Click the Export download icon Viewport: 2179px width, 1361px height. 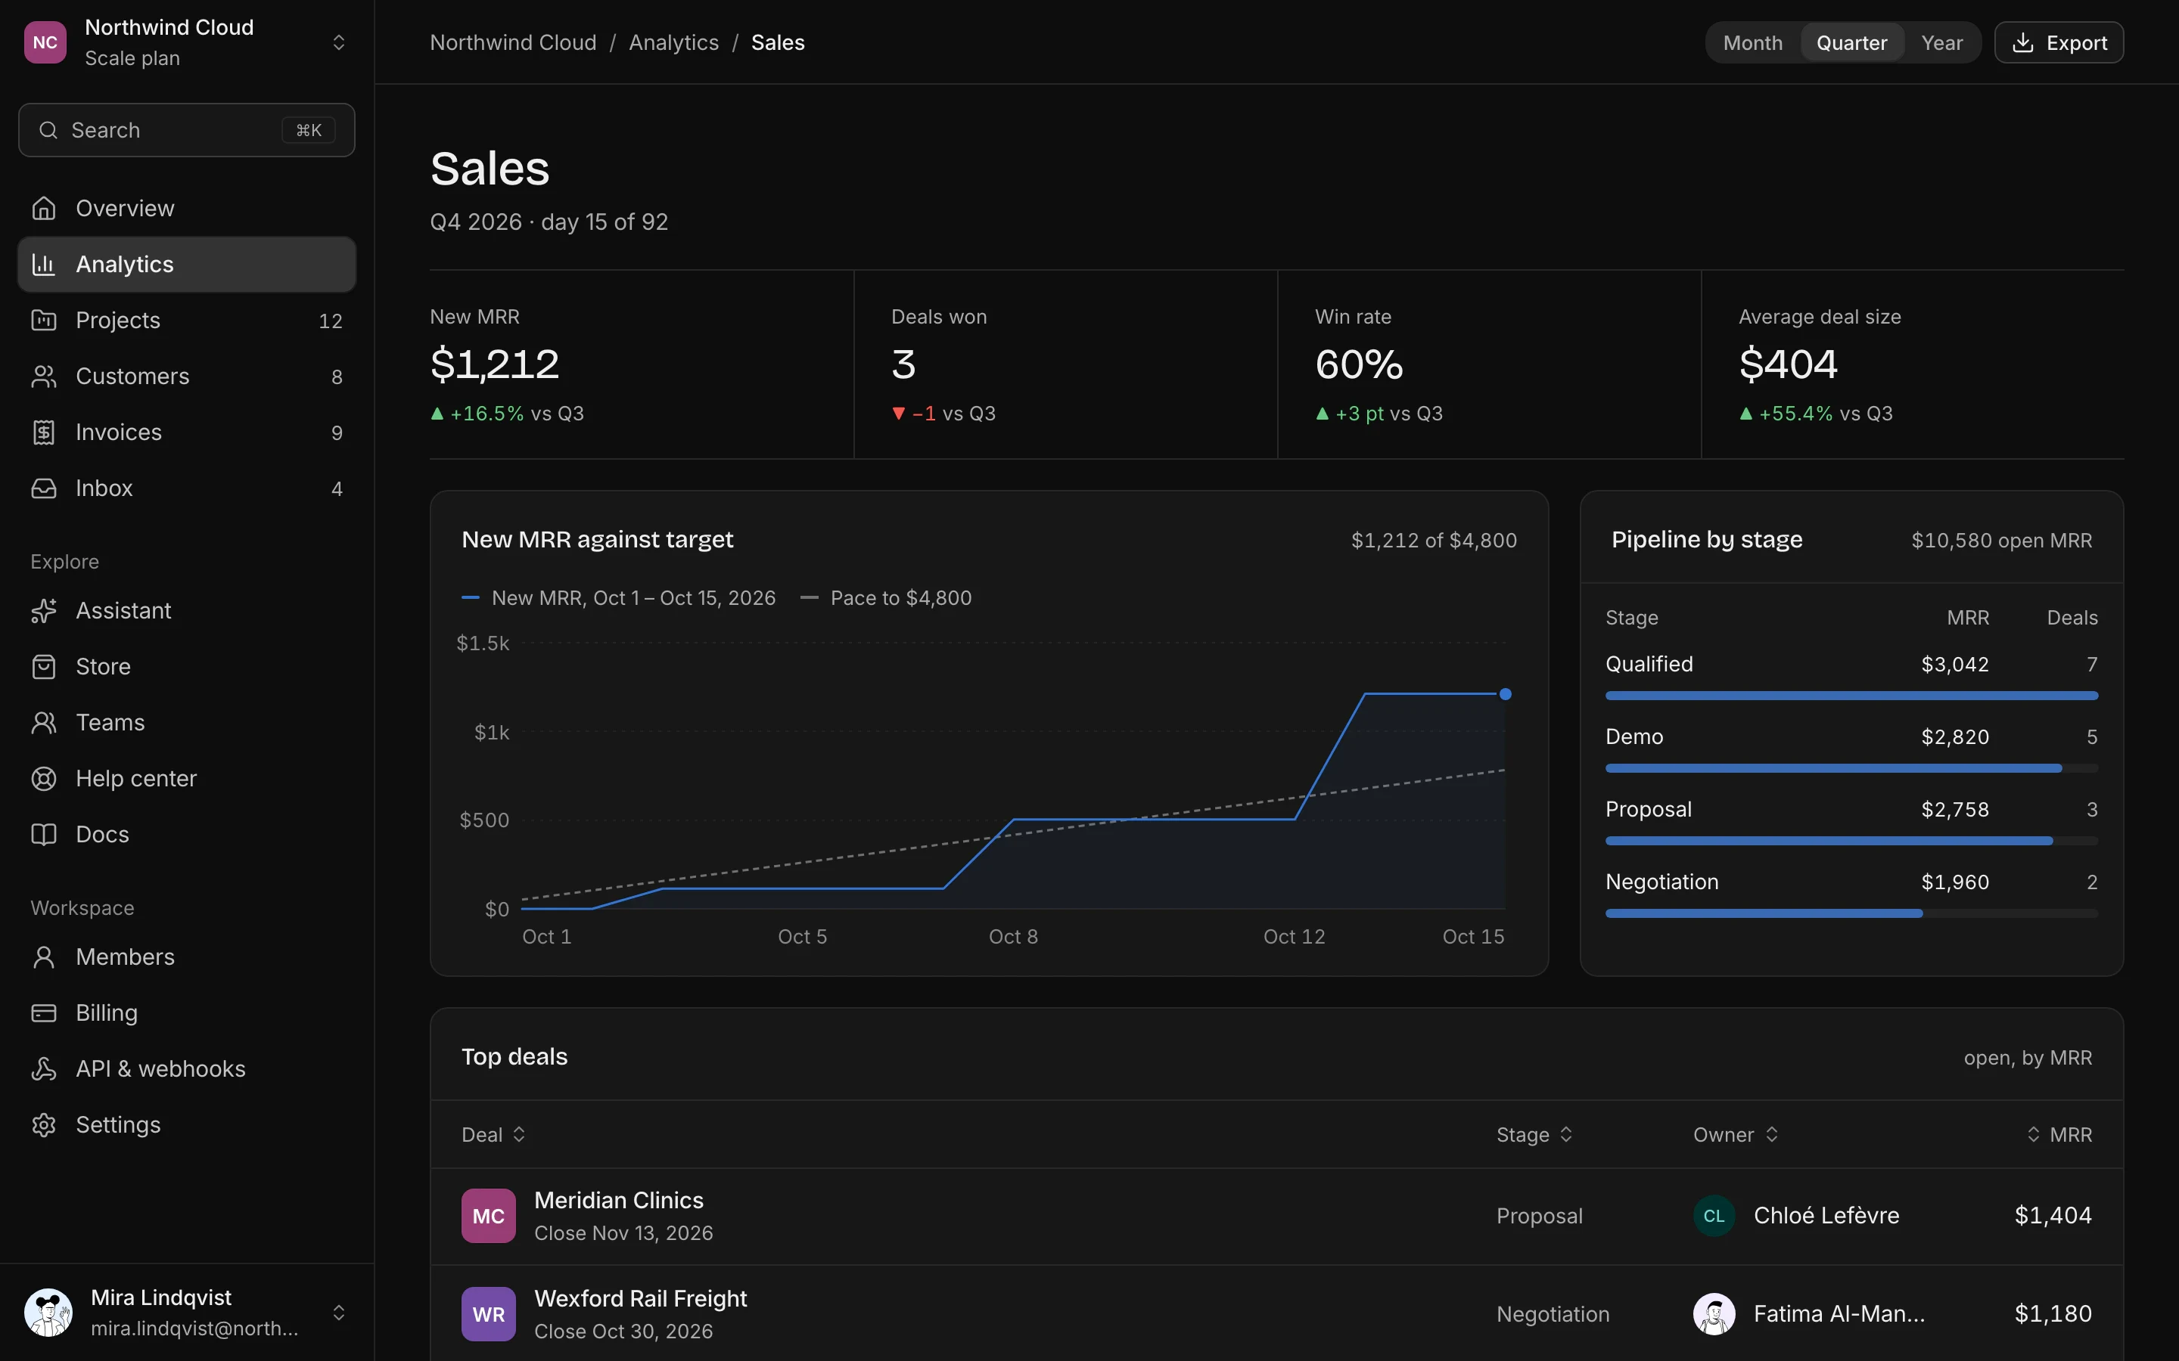pos(2022,42)
